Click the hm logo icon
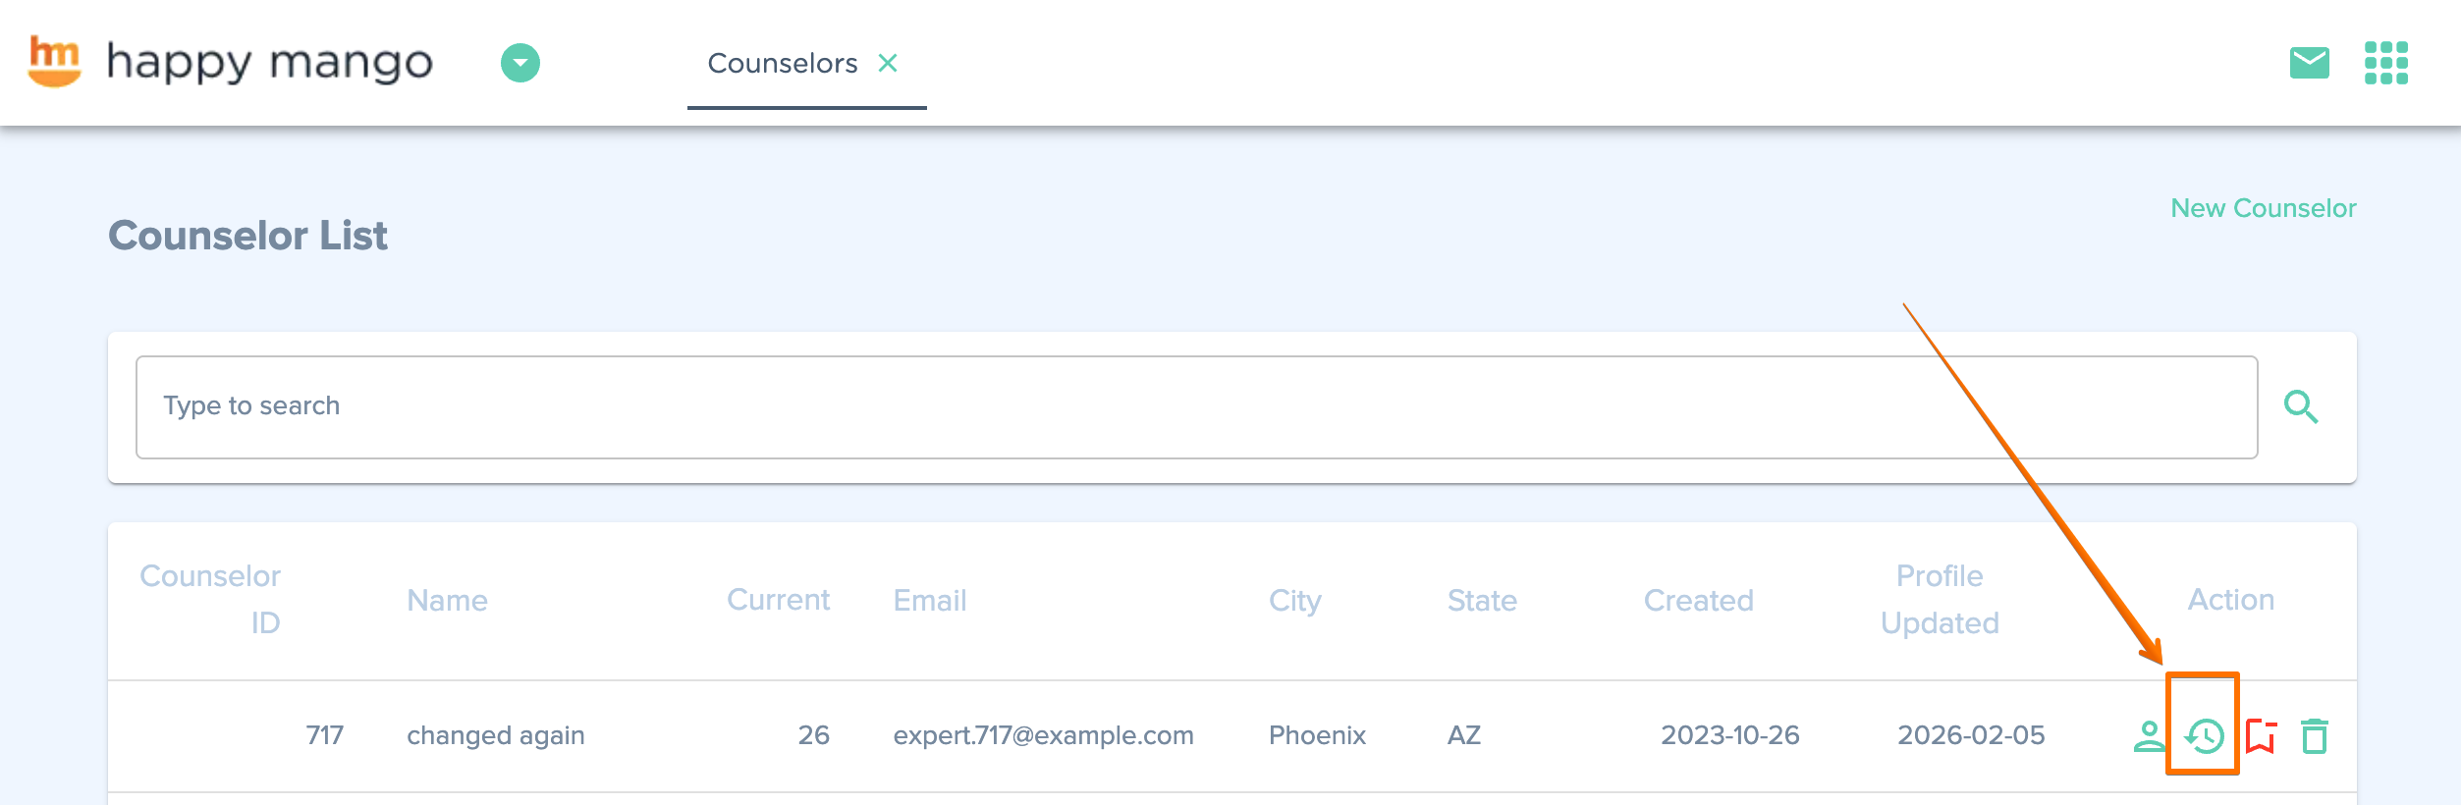This screenshot has width=2461, height=805. coord(54,61)
